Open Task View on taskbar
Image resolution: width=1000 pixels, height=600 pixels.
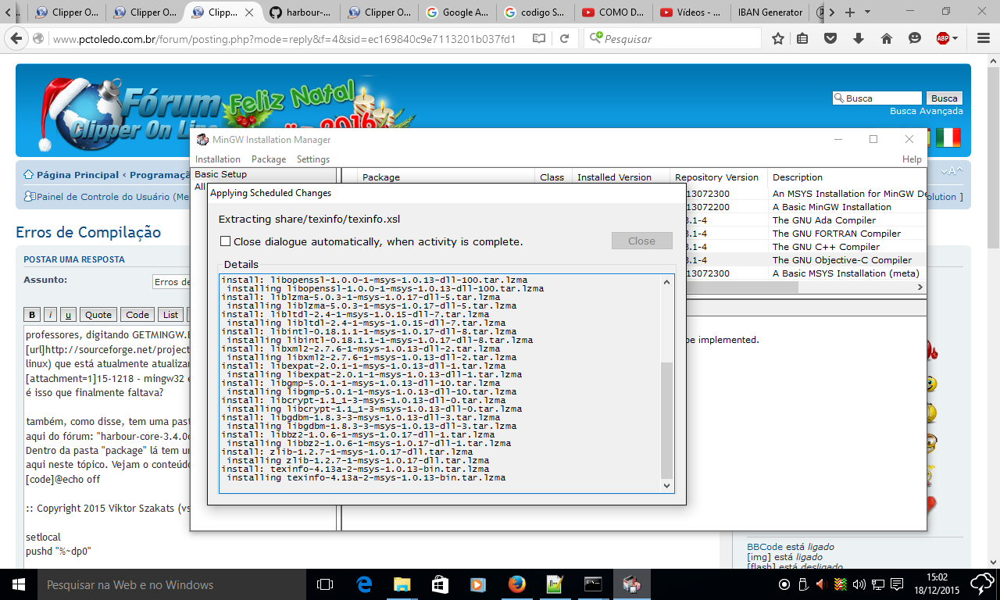325,584
